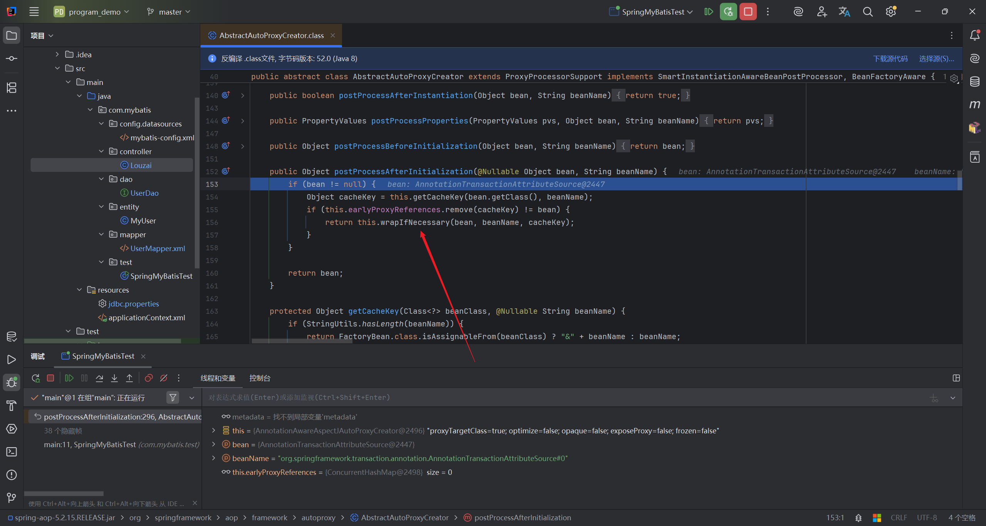
Task: Open the Database tool window icon
Action: [974, 82]
